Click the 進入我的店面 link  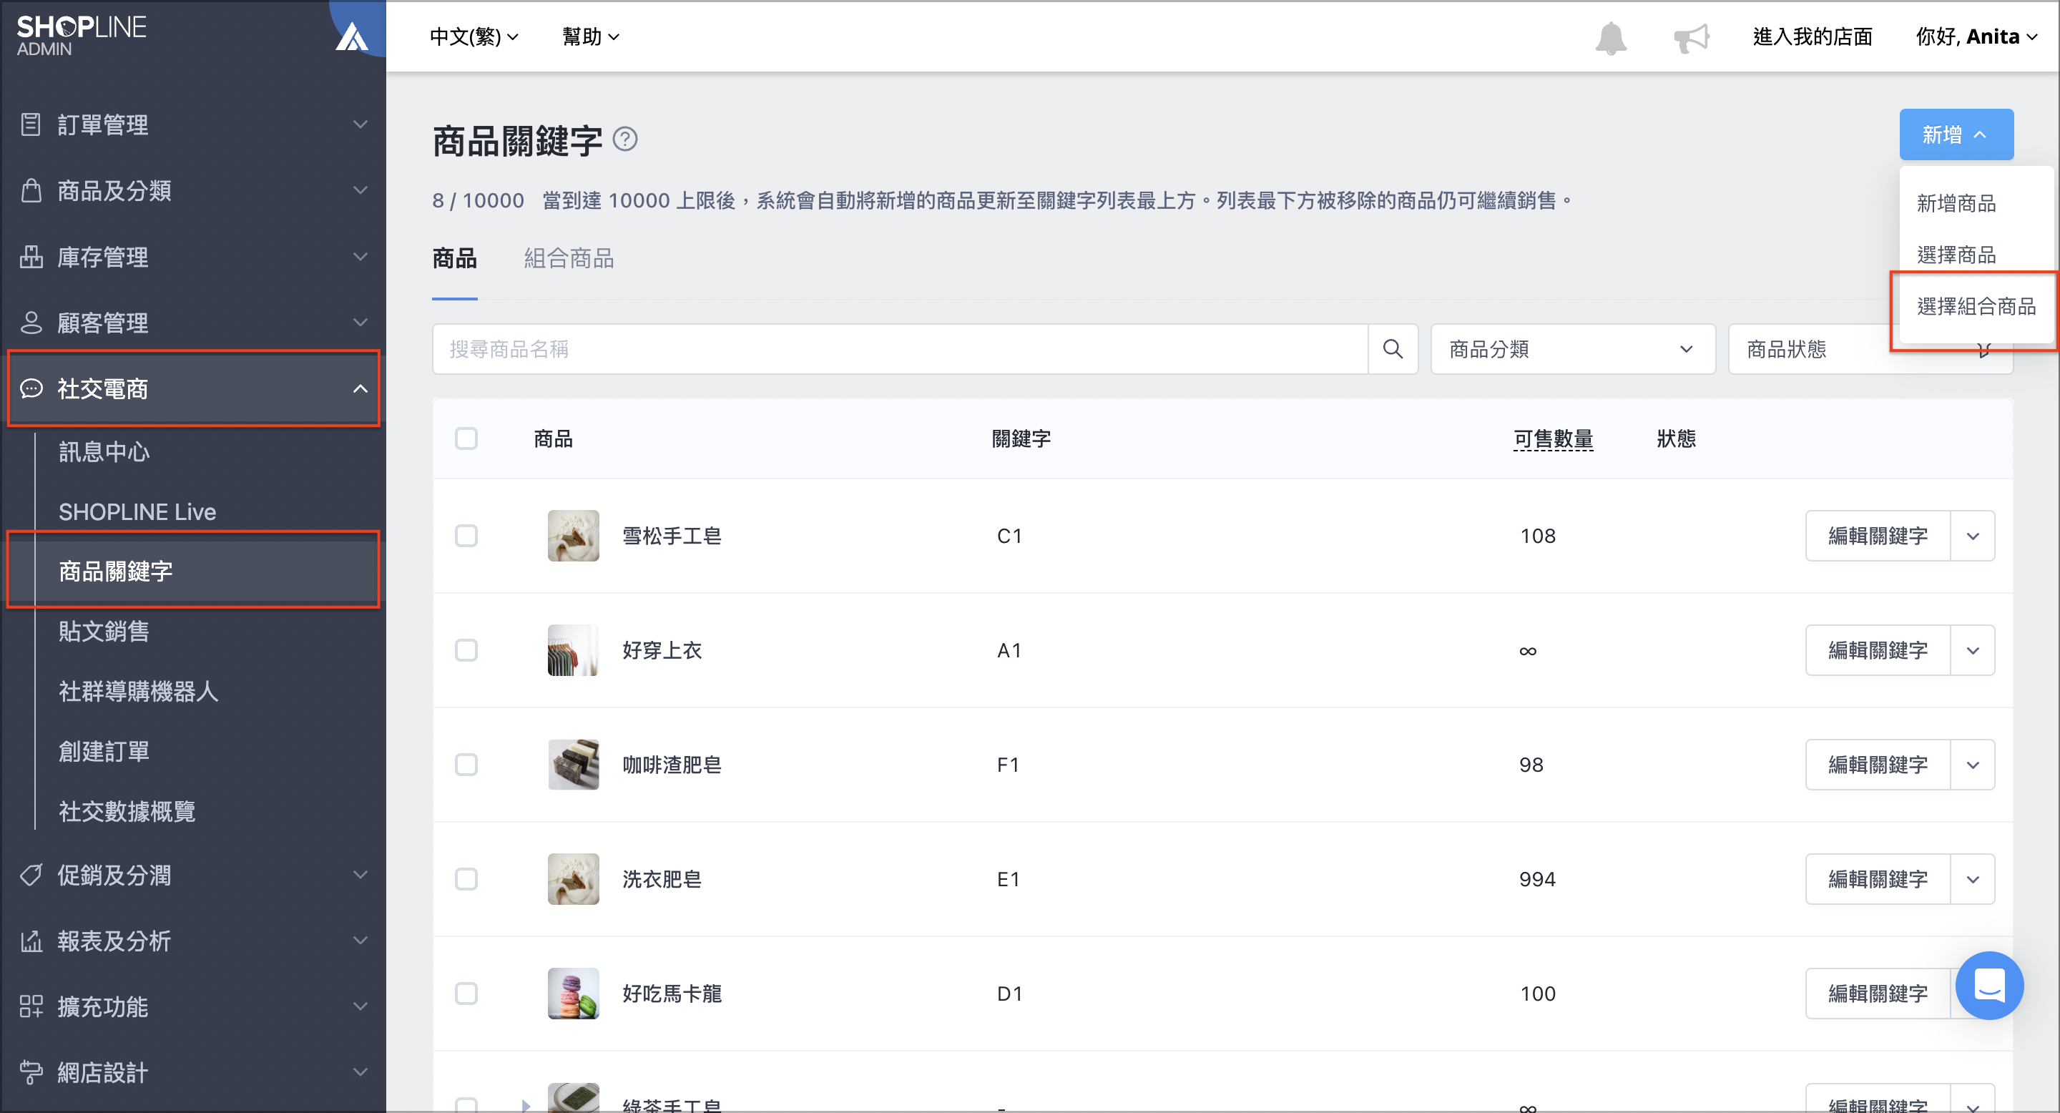click(1812, 36)
